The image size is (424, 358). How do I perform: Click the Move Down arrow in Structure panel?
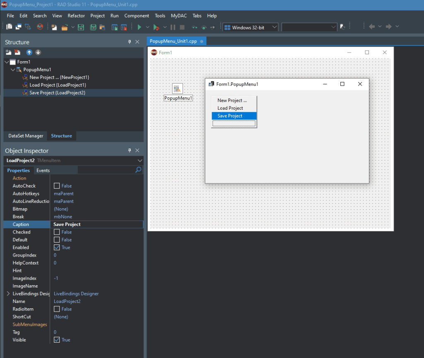[x=38, y=52]
